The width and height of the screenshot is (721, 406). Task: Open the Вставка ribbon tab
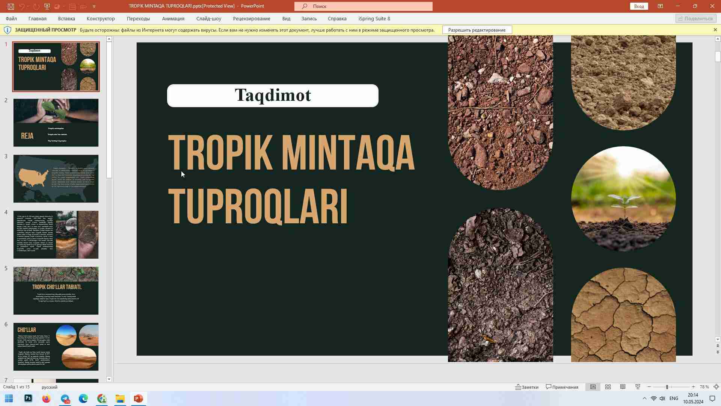click(66, 18)
